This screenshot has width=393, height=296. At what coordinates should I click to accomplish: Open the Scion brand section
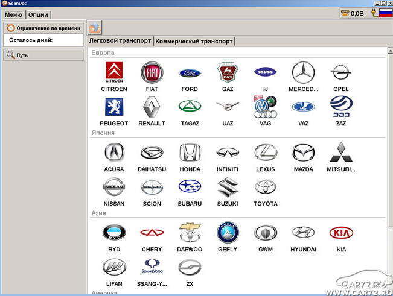(152, 187)
